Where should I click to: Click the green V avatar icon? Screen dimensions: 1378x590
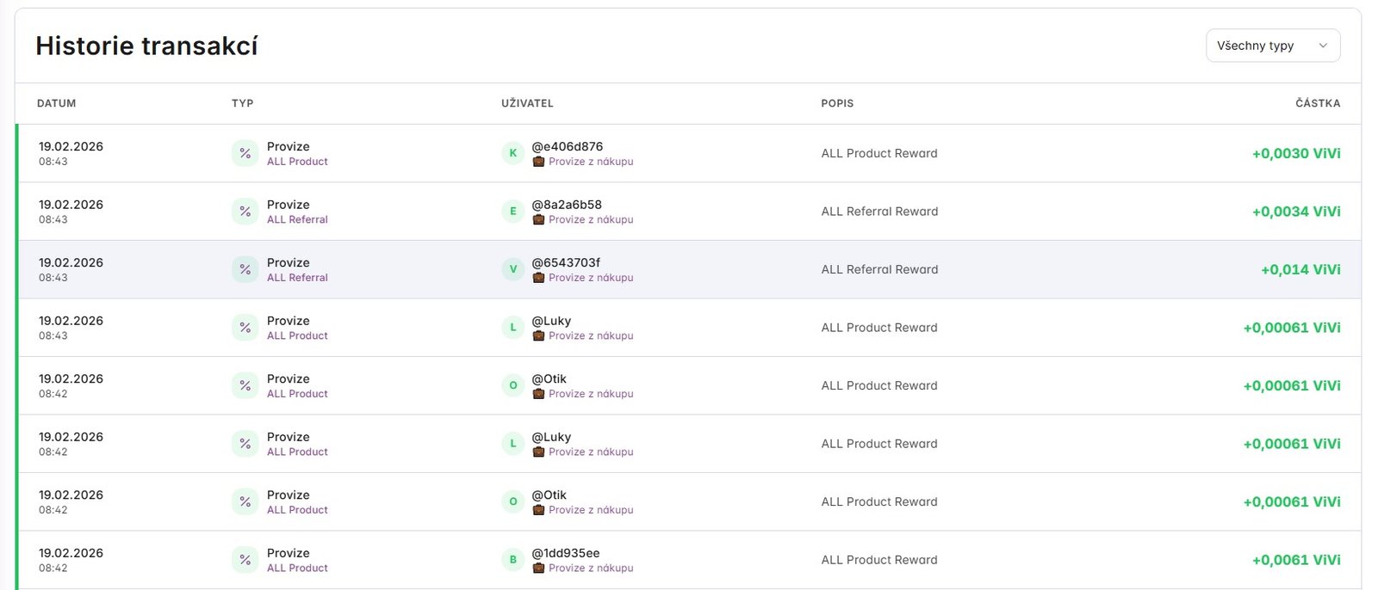[513, 269]
